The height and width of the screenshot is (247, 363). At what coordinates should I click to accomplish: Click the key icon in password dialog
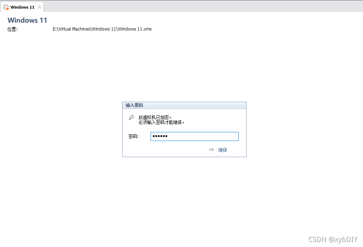(x=131, y=117)
